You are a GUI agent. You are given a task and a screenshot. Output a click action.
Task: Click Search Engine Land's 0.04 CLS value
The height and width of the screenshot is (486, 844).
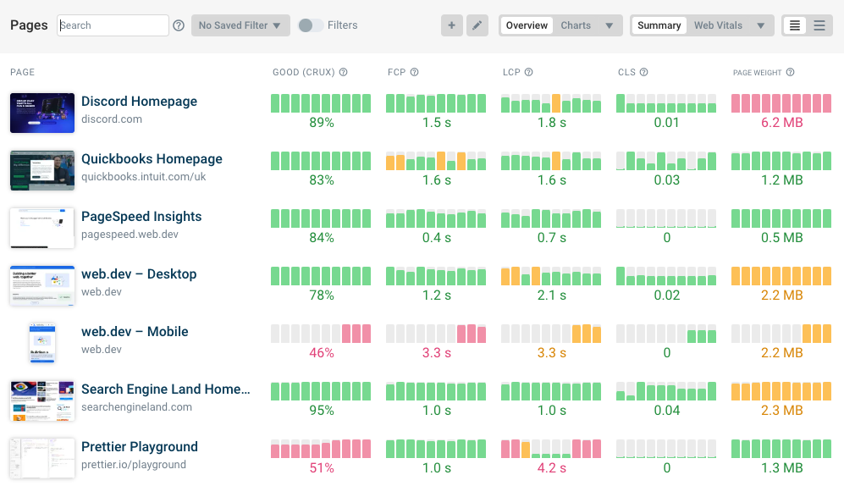point(667,411)
